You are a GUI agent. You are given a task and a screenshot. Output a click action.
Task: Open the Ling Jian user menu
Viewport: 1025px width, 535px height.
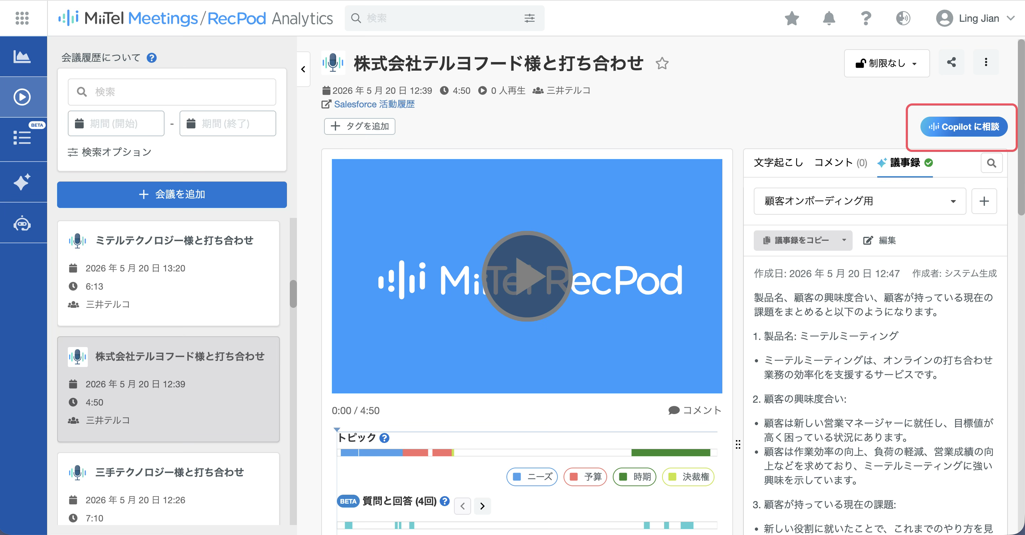pos(975,18)
